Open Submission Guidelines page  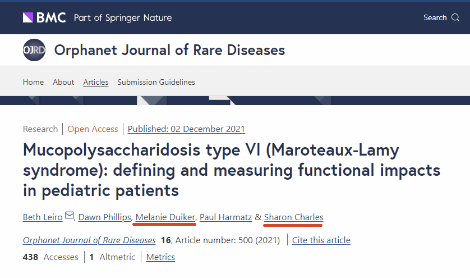(x=156, y=82)
